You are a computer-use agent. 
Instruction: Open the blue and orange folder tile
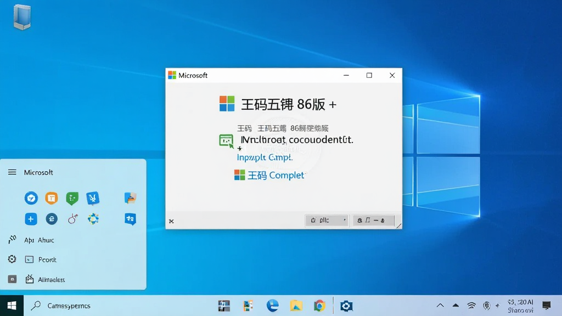tap(130, 198)
